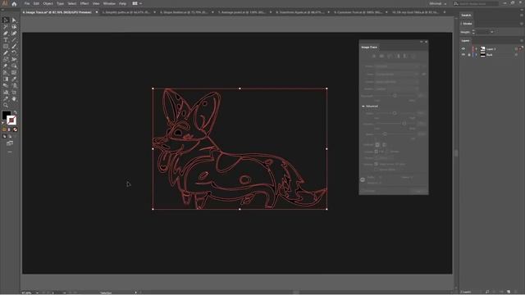Open the Swatches panel tab
The height and width of the screenshot is (295, 525).
466,15
